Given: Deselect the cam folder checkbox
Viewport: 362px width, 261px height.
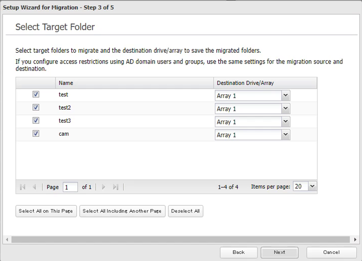Looking at the screenshot, I should point(36,134).
